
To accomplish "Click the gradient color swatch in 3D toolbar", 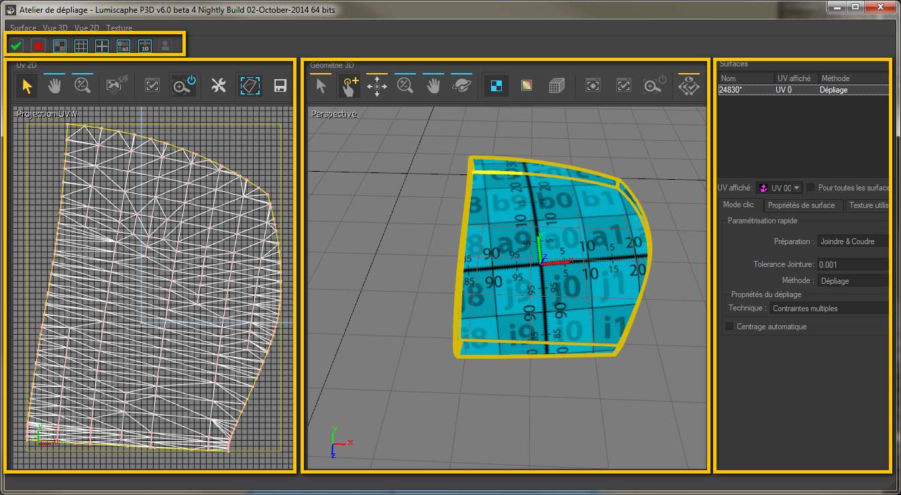I will tap(527, 86).
